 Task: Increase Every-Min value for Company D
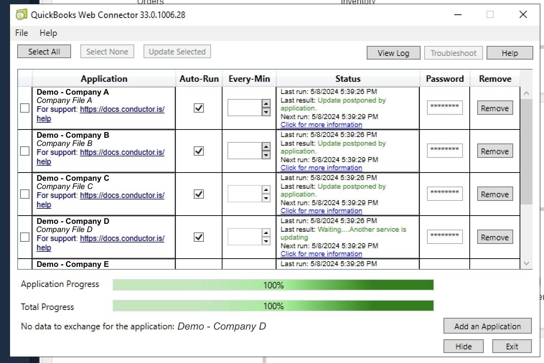(x=266, y=233)
